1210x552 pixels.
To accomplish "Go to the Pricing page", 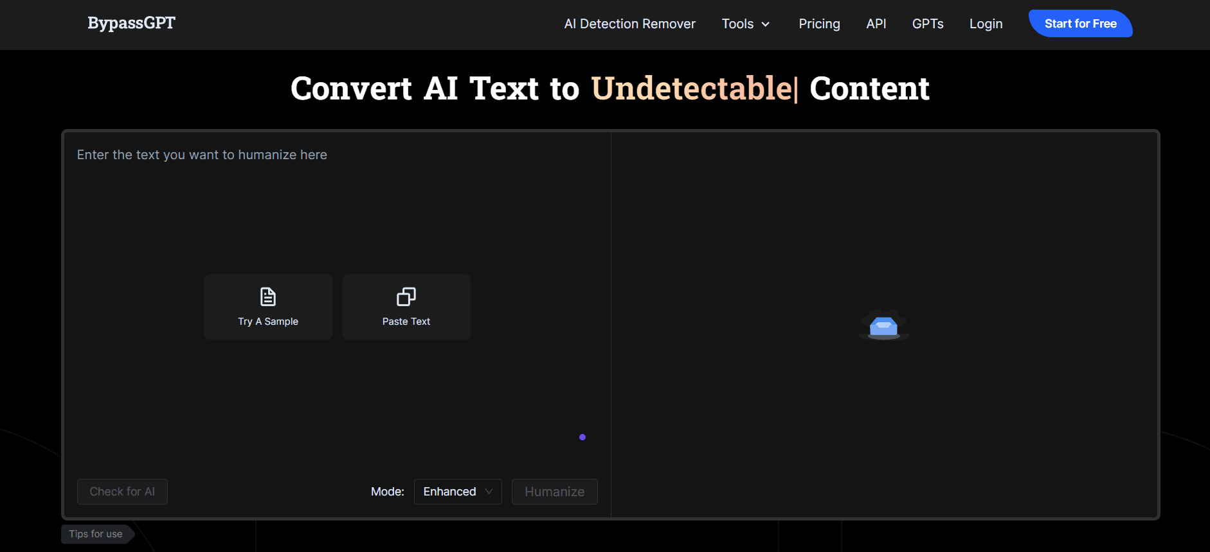I will click(819, 24).
